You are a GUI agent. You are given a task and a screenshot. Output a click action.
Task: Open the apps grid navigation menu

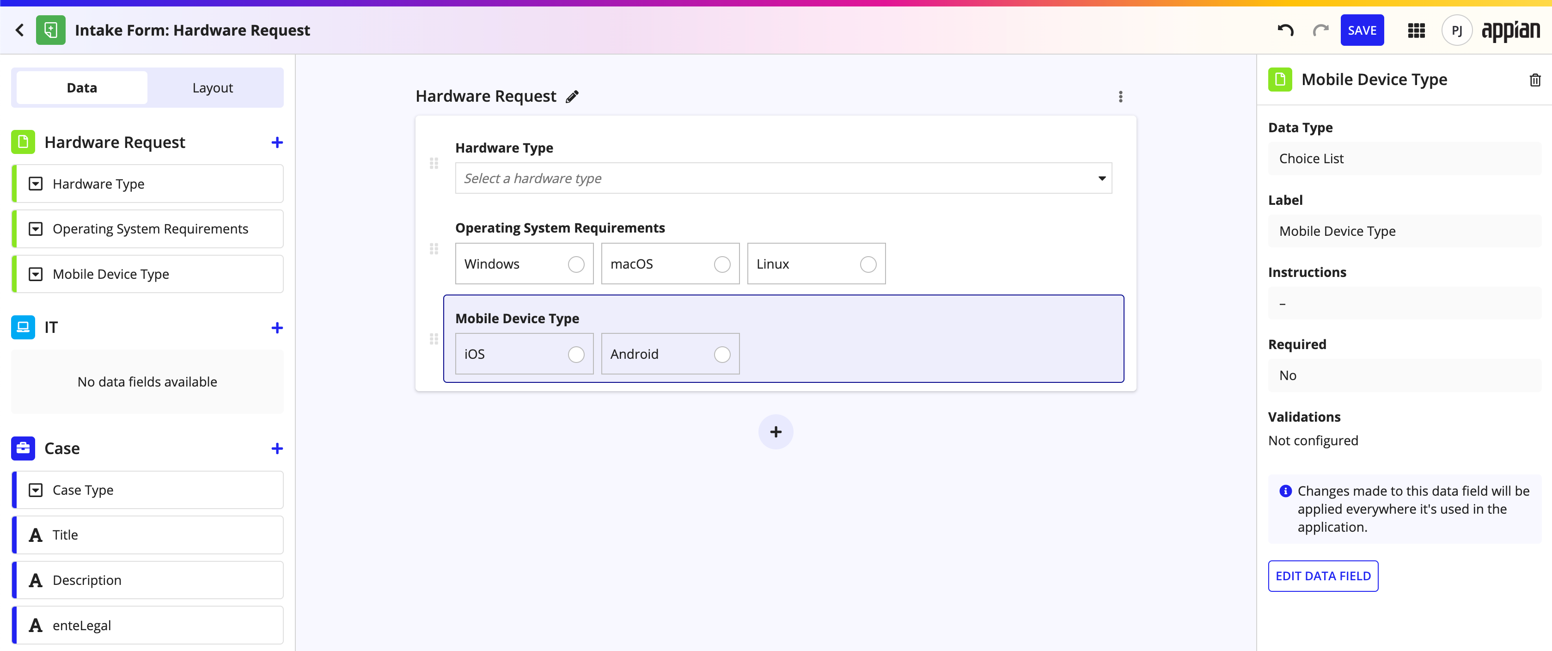1417,30
